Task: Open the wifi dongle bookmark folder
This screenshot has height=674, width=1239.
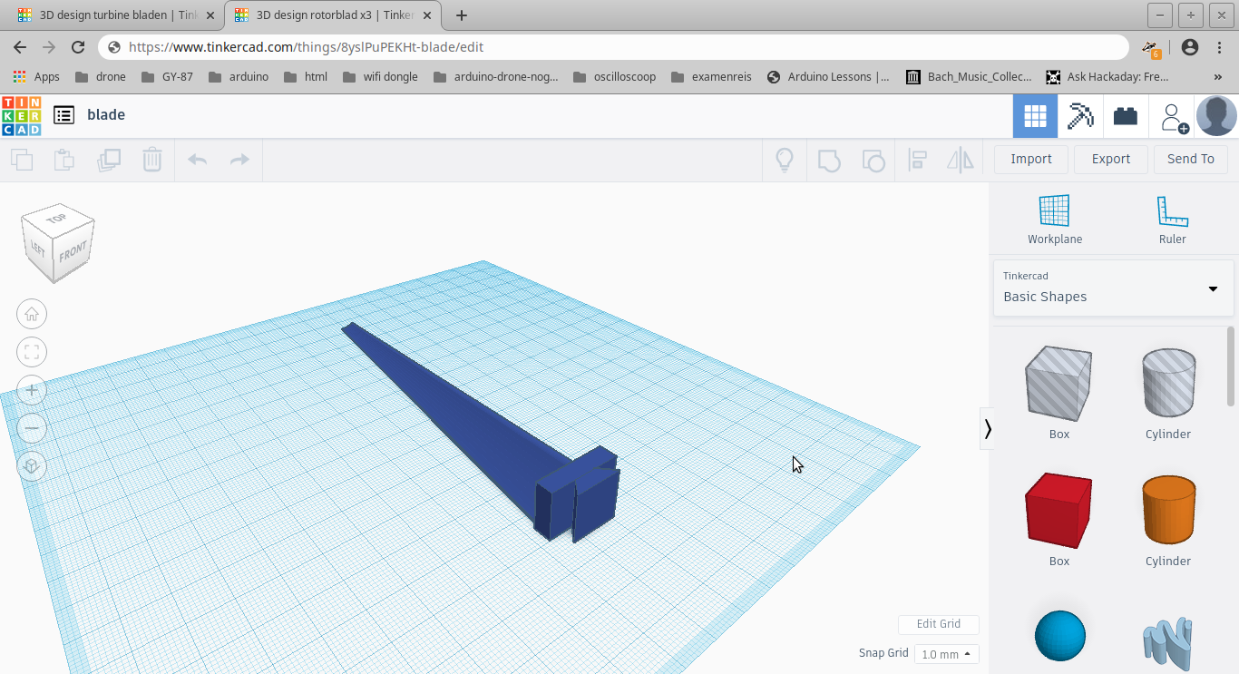Action: (x=380, y=77)
